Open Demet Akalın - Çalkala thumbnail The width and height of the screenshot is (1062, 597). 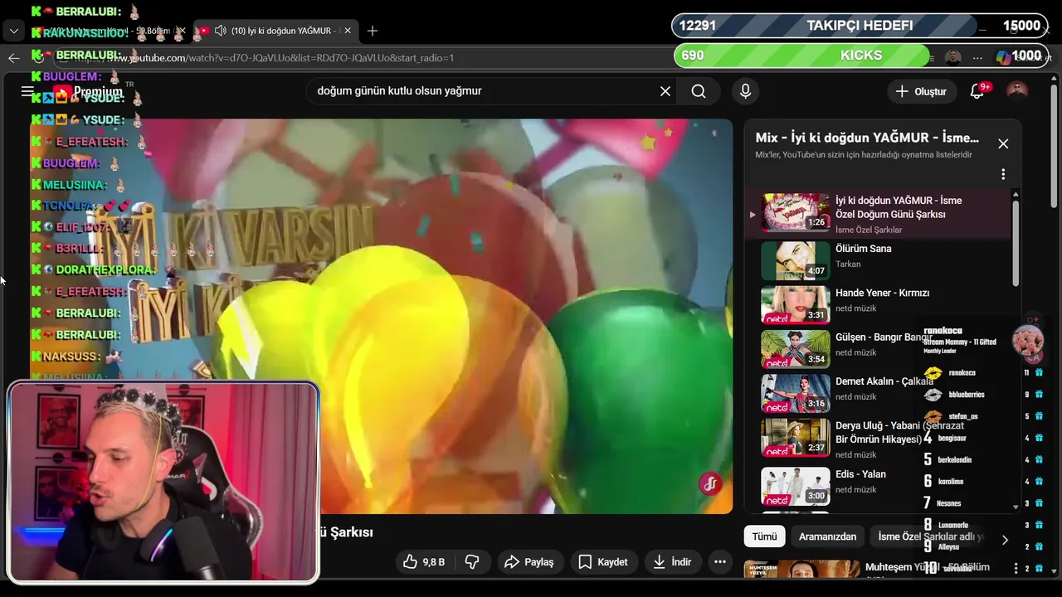[x=795, y=393]
